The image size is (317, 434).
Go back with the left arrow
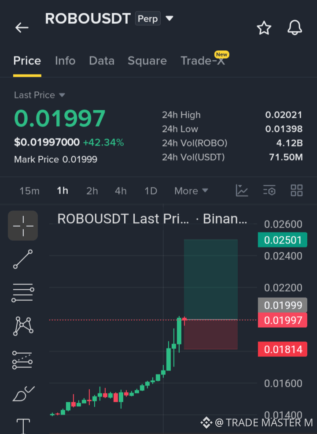22,28
